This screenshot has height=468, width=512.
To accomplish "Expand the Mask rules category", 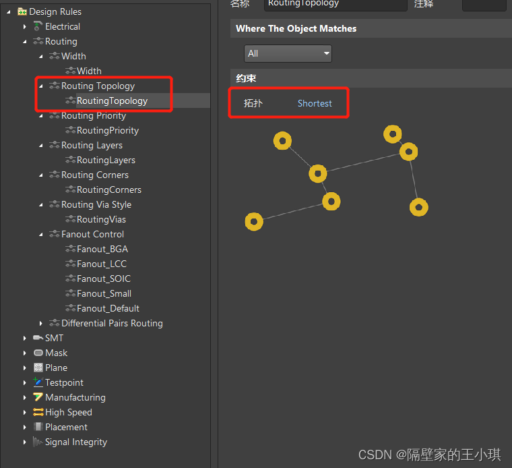I will click(x=24, y=353).
